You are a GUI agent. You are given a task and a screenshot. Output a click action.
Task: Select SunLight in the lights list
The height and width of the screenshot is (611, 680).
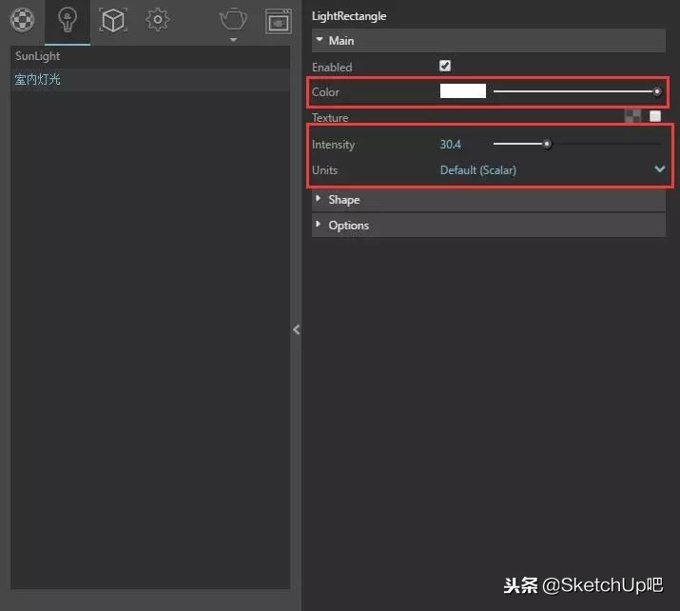pyautogui.click(x=150, y=56)
